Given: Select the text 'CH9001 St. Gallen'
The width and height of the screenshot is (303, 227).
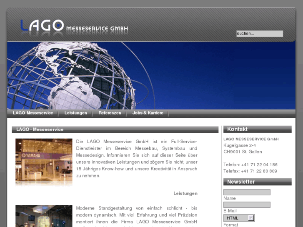Looking at the screenshot, I should click(x=243, y=152).
